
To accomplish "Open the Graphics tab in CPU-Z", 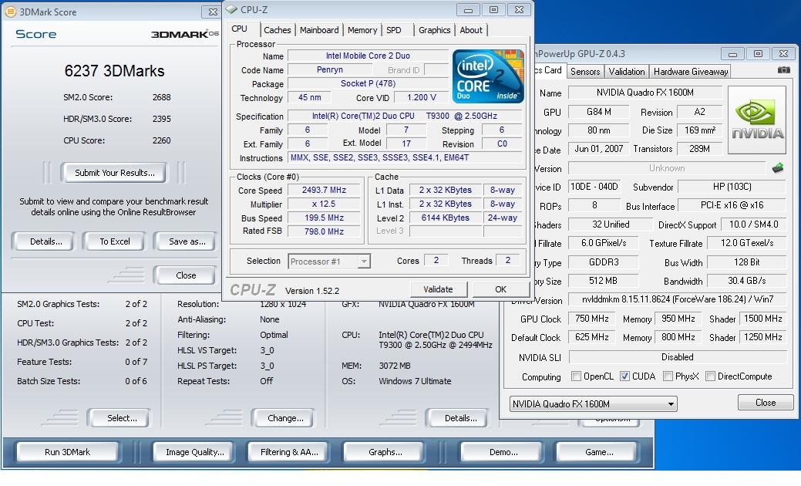I will point(435,30).
